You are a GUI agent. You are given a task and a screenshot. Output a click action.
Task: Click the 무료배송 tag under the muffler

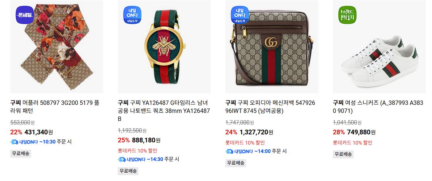coord(21,153)
